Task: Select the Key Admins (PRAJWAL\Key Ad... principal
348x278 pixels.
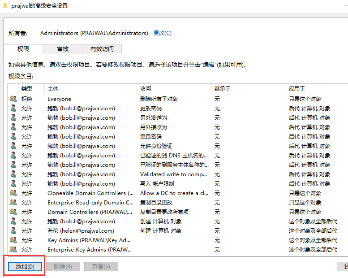Action: click(89, 240)
